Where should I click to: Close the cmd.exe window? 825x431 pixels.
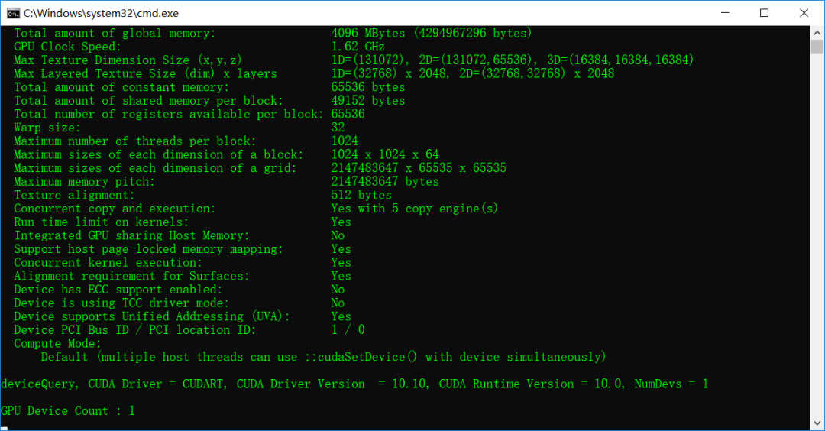[x=804, y=13]
